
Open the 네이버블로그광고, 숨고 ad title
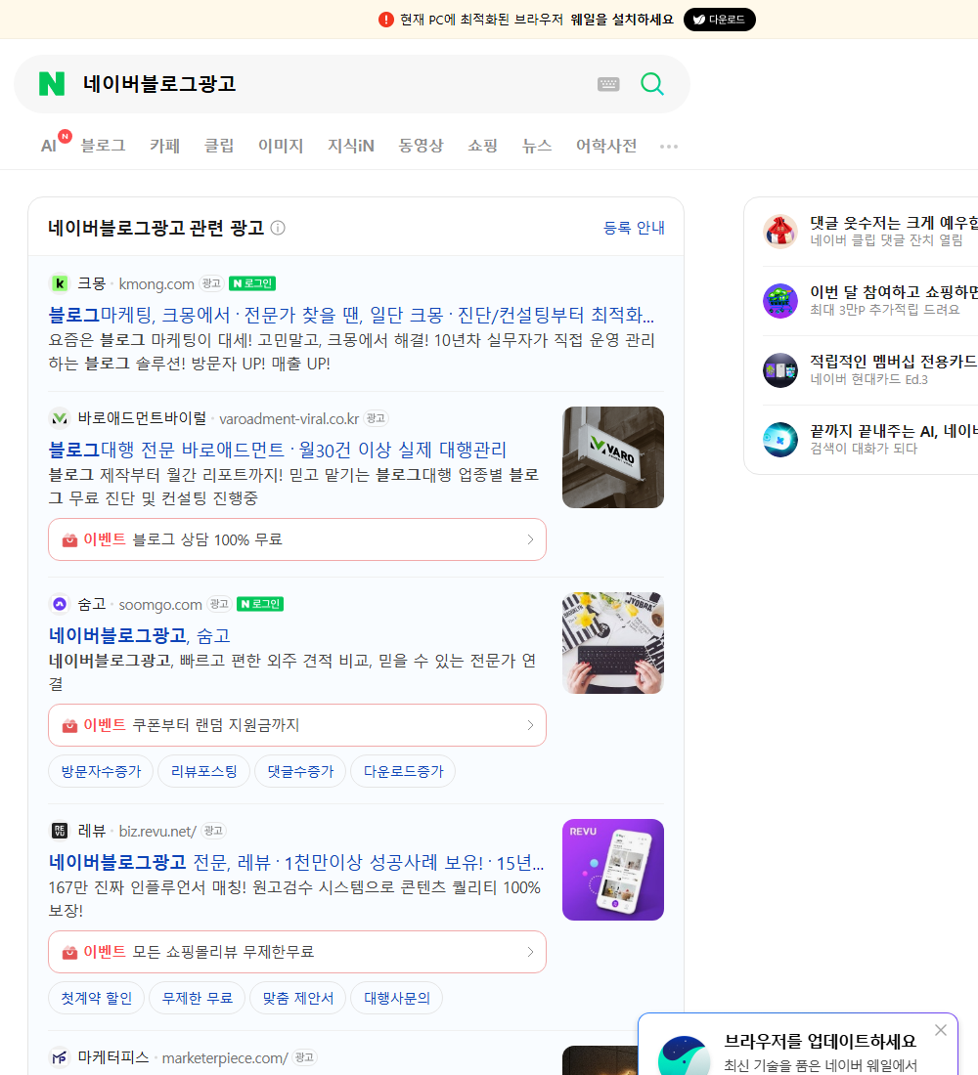pyautogui.click(x=139, y=635)
